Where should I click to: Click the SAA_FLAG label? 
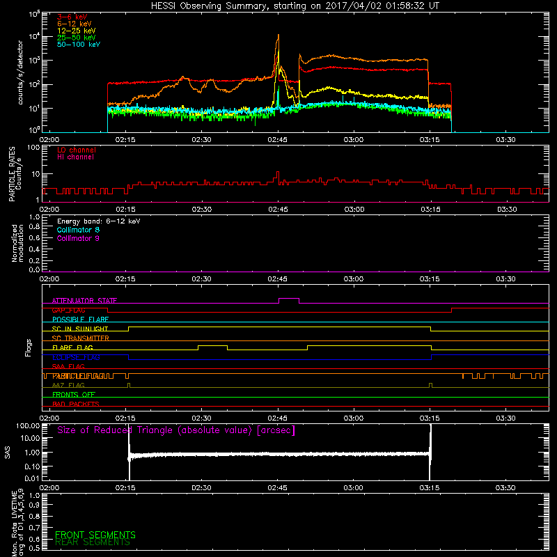(68, 367)
